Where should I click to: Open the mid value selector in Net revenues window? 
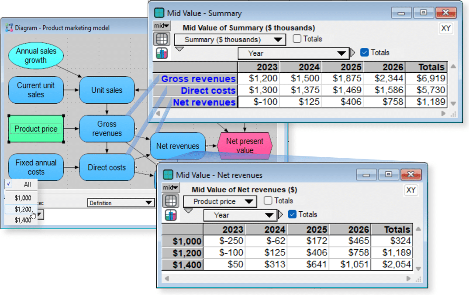tap(169, 187)
